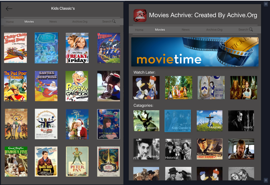Open the Santa's Surprise poster

tap(46, 86)
